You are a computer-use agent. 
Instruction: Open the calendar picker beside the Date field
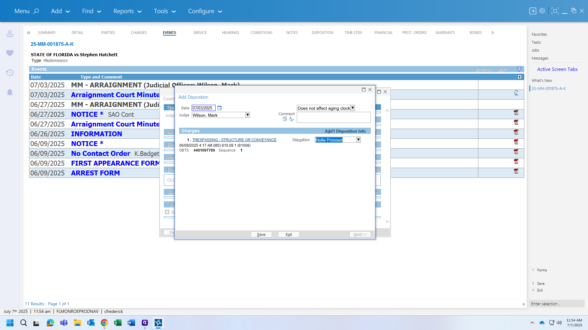tap(220, 108)
